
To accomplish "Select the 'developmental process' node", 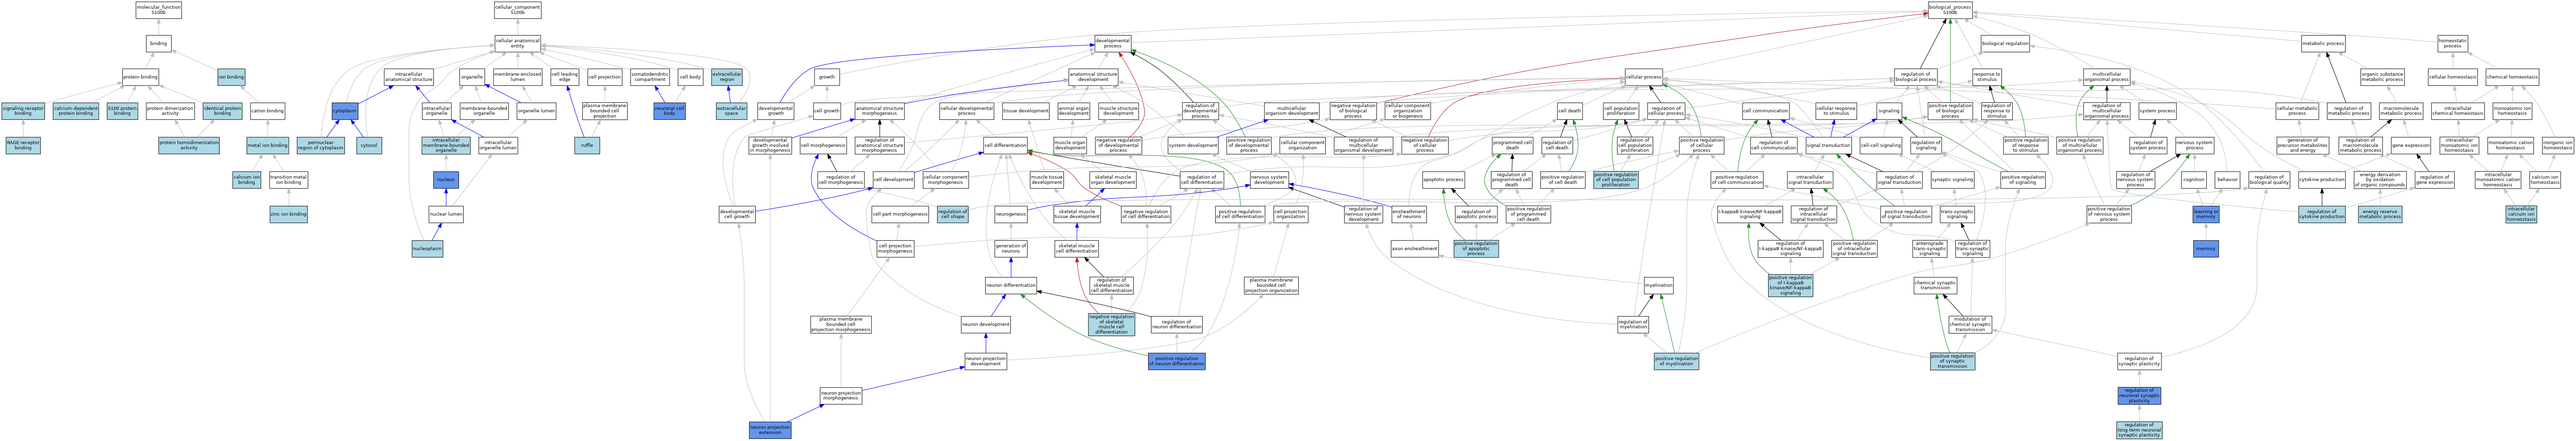I will (x=1112, y=44).
